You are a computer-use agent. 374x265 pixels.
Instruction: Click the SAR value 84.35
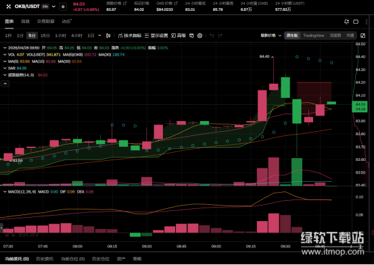22,68
